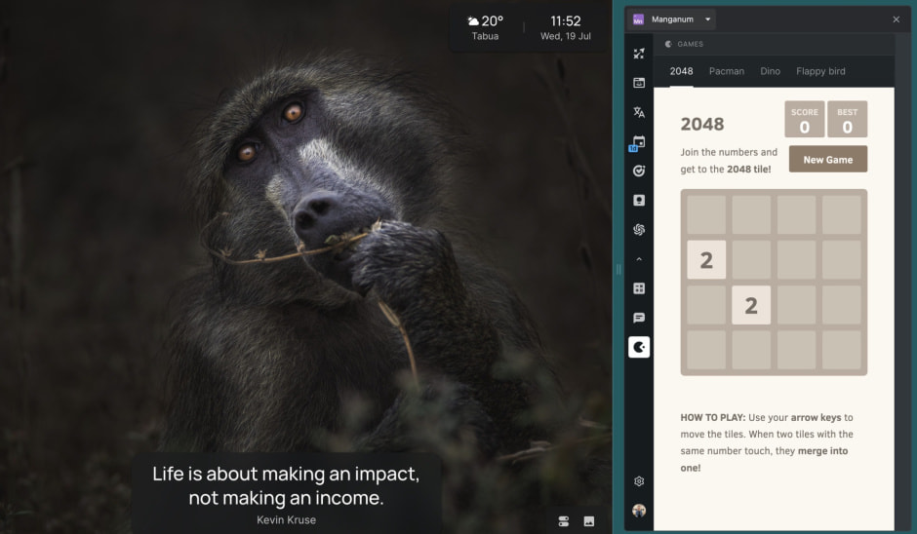
Task: Click the contact card sidebar icon
Action: click(639, 201)
